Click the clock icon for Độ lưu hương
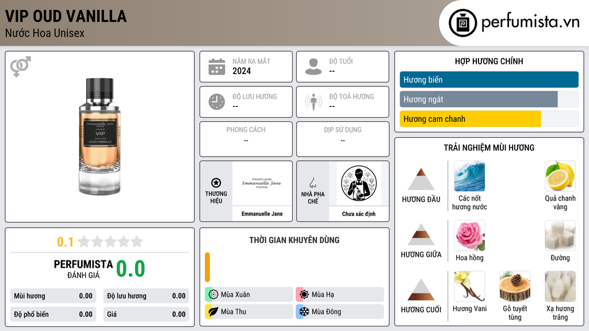 coord(217,102)
